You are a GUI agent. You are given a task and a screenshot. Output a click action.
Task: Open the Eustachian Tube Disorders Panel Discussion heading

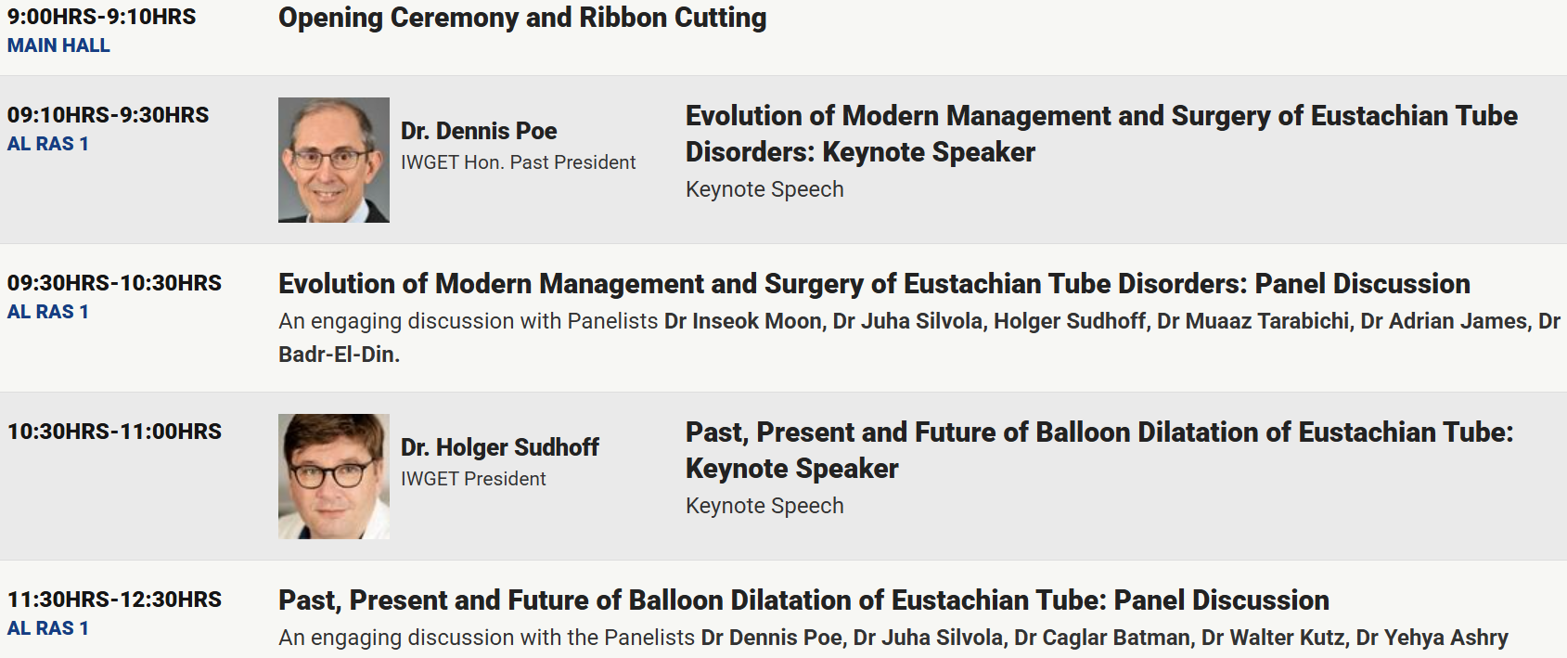(874, 283)
